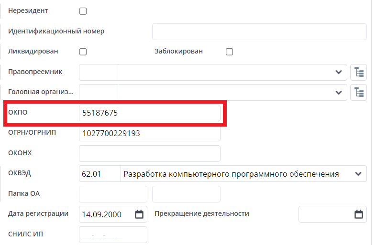The width and height of the screenshot is (376, 245).
Task: Expand the Правопреемник dropdown list
Action: click(339, 73)
